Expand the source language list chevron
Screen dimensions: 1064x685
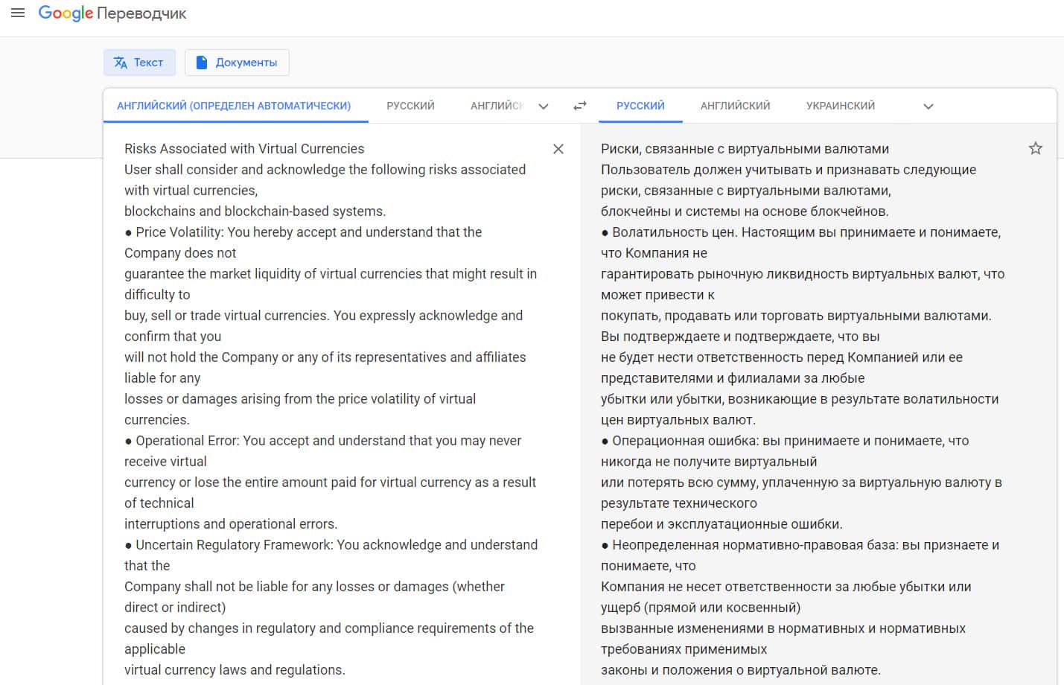544,106
